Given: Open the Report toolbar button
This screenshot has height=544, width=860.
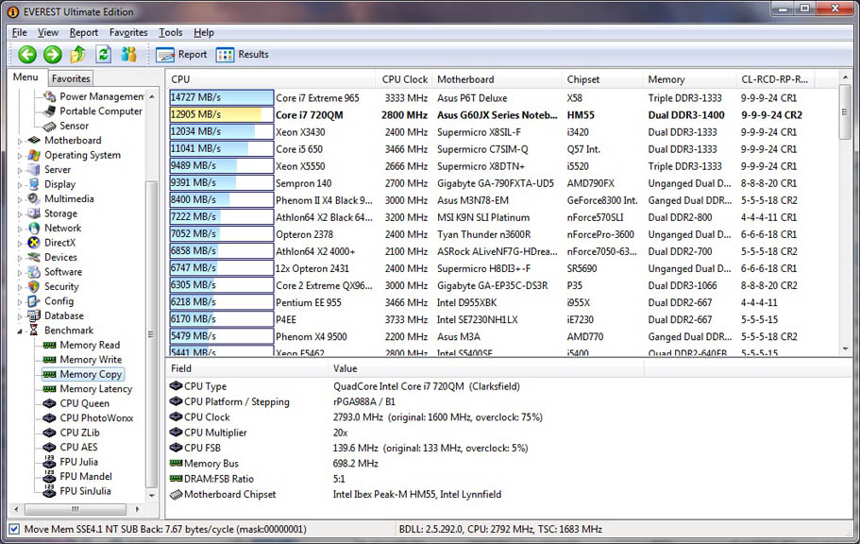Looking at the screenshot, I should (x=181, y=55).
